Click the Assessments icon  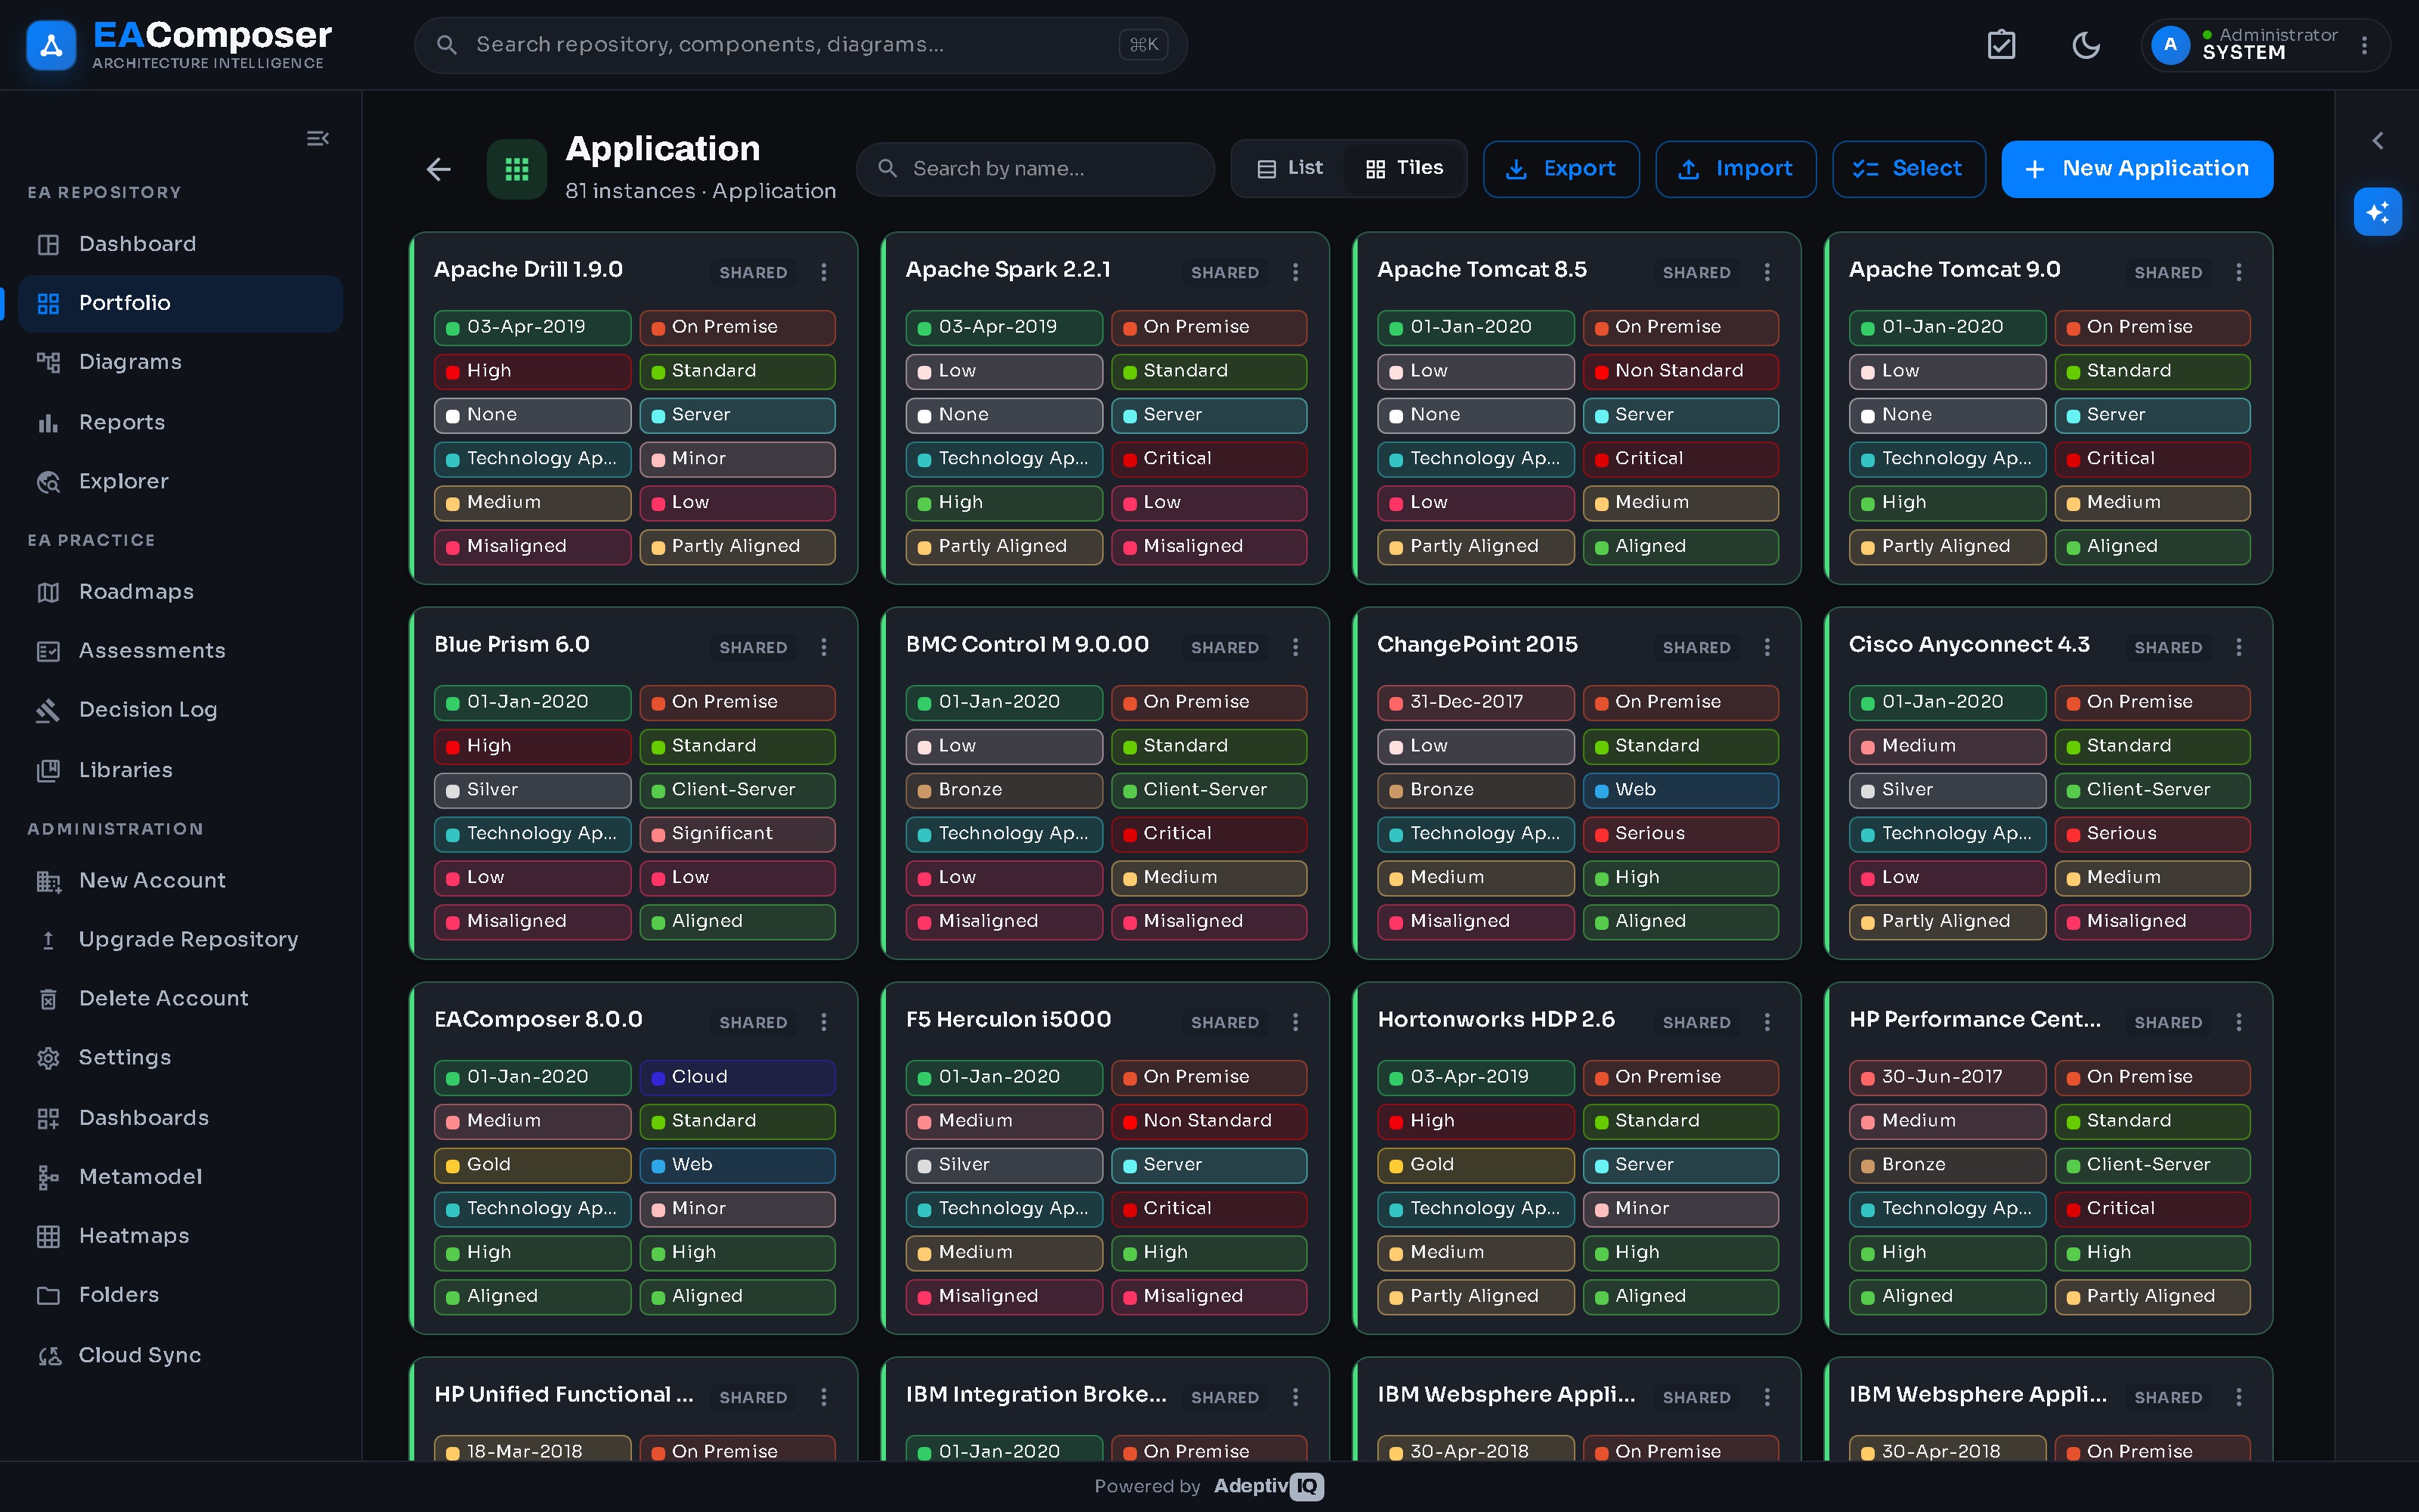(48, 651)
